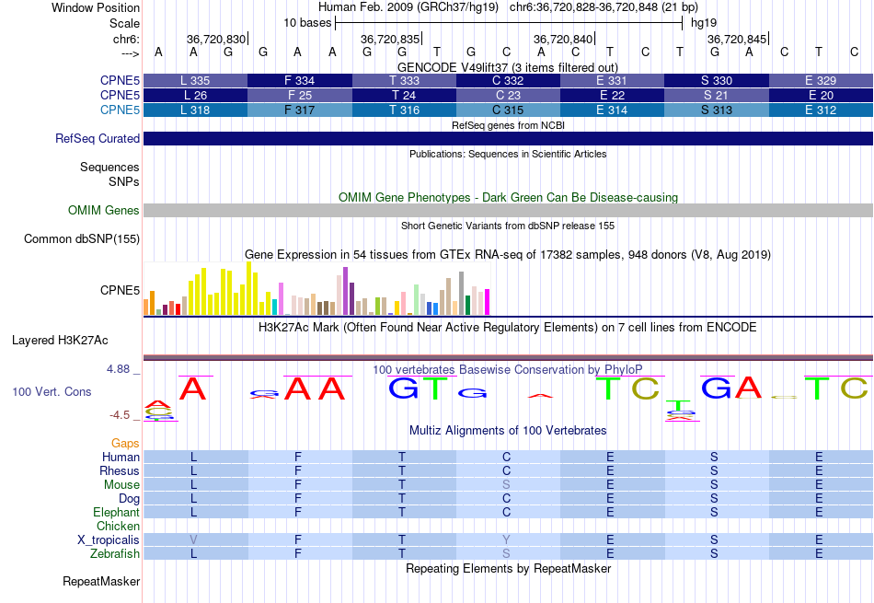Screen dimensions: 874x603
Task: Click the GTEx CPNE5 expression bar chart
Action: click(316, 288)
